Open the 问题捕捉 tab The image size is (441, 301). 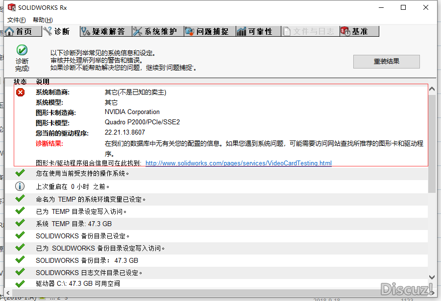[210, 31]
